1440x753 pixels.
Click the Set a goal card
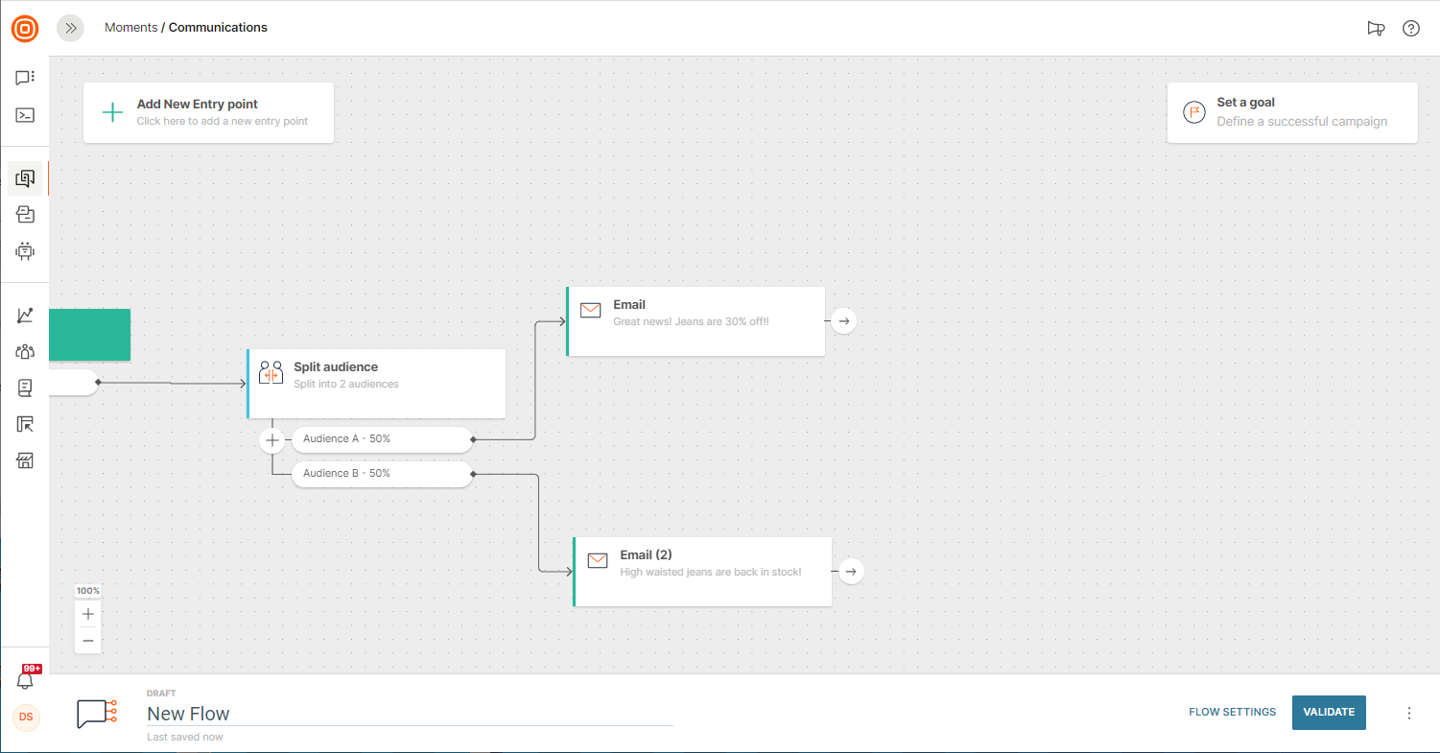tap(1291, 112)
